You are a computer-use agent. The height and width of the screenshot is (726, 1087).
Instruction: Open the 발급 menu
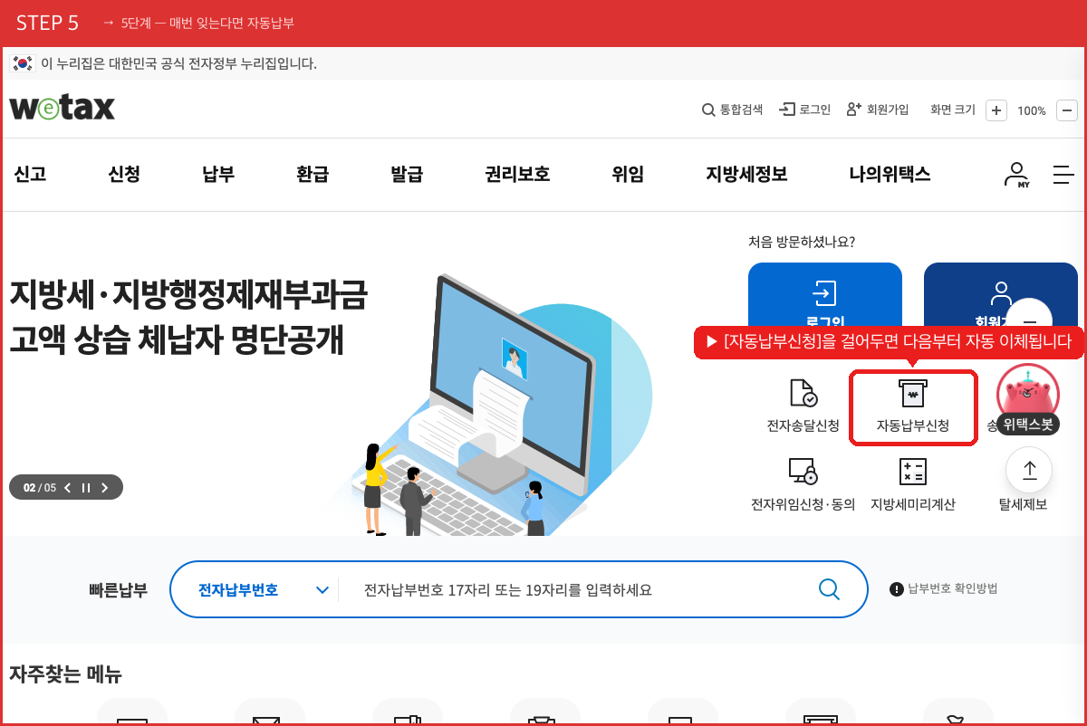(407, 175)
